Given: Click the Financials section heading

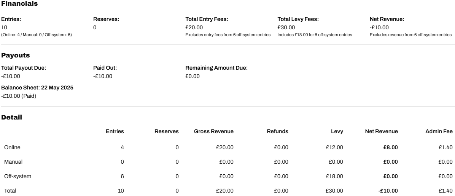Looking at the screenshot, I should click(x=19, y=4).
